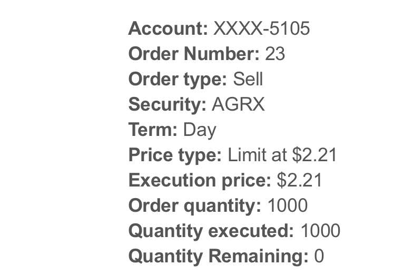Select the "Sell" order type value
Screen dimensions: 413x275
click(248, 79)
